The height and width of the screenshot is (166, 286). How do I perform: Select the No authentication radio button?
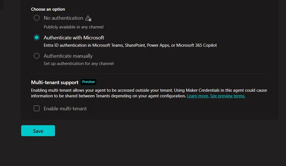click(37, 18)
